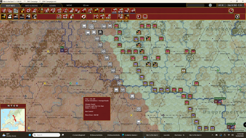
Task: Click the Windows taskbar Search box
Action: tap(46, 135)
